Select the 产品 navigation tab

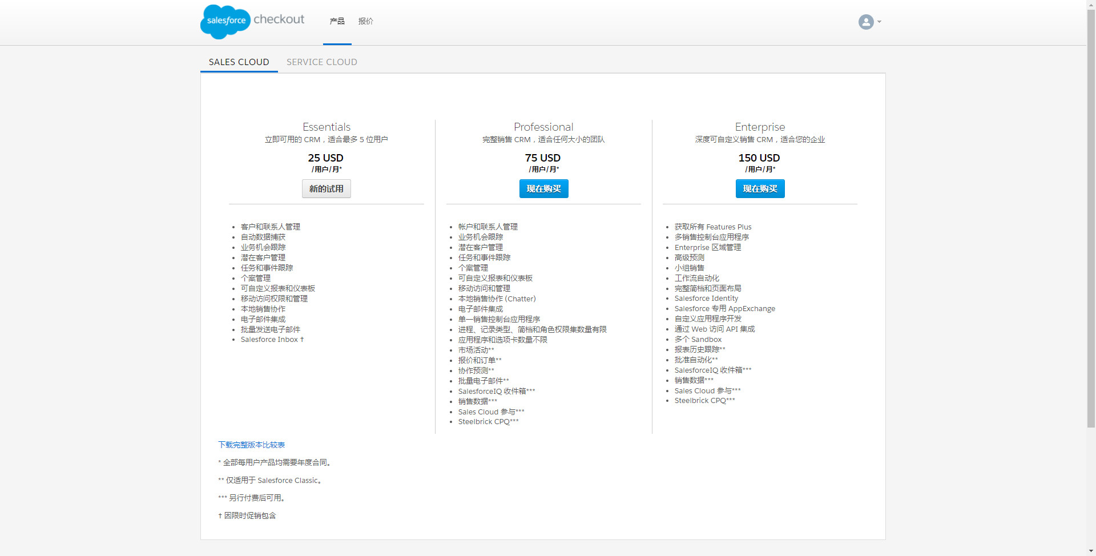click(337, 21)
